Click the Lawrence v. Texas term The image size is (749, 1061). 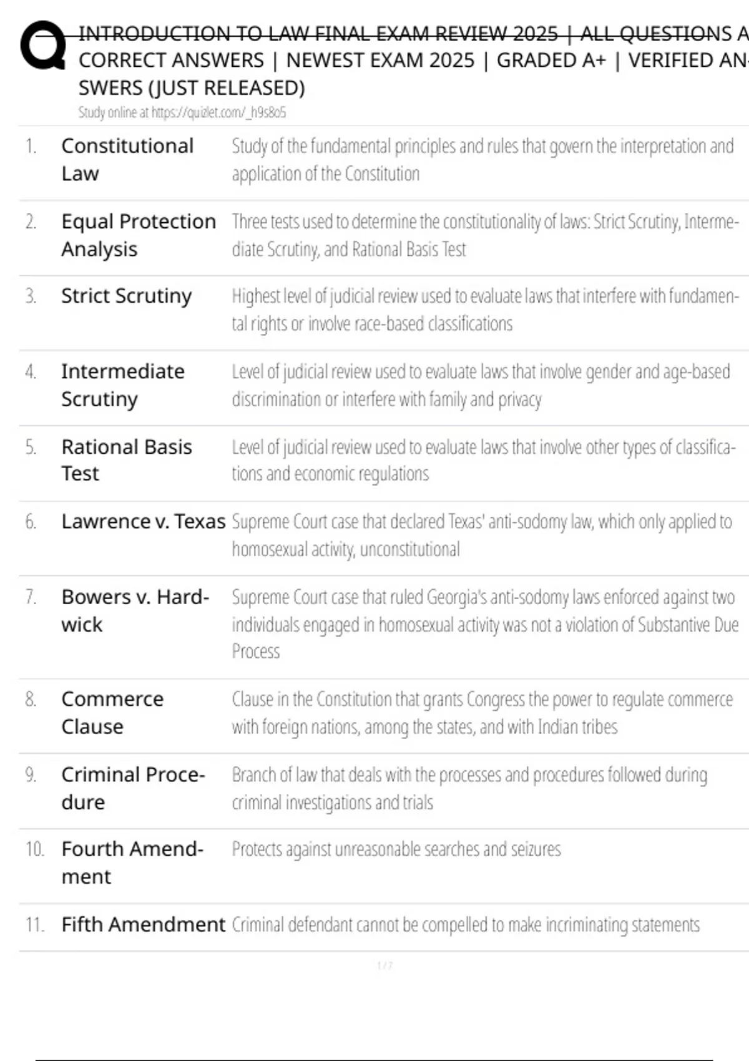point(143,521)
